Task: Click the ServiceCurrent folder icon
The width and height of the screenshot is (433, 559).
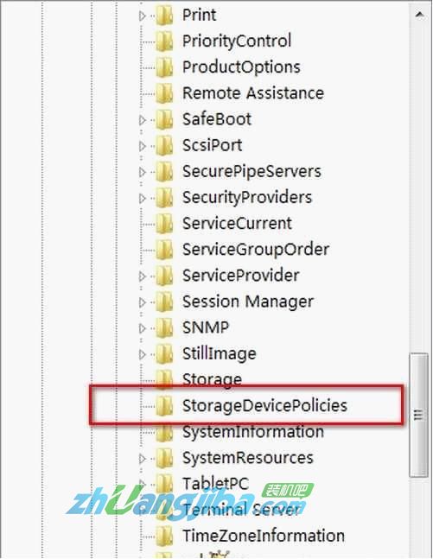Action: 164,224
